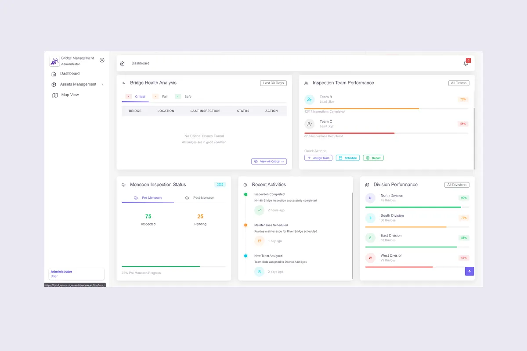Open the Last 30 Days filter
The image size is (527, 351).
[273, 83]
